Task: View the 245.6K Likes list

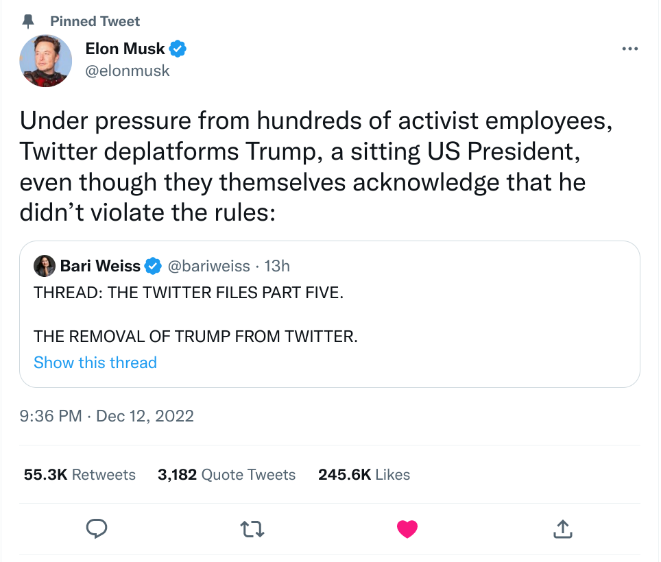Action: 364,474
